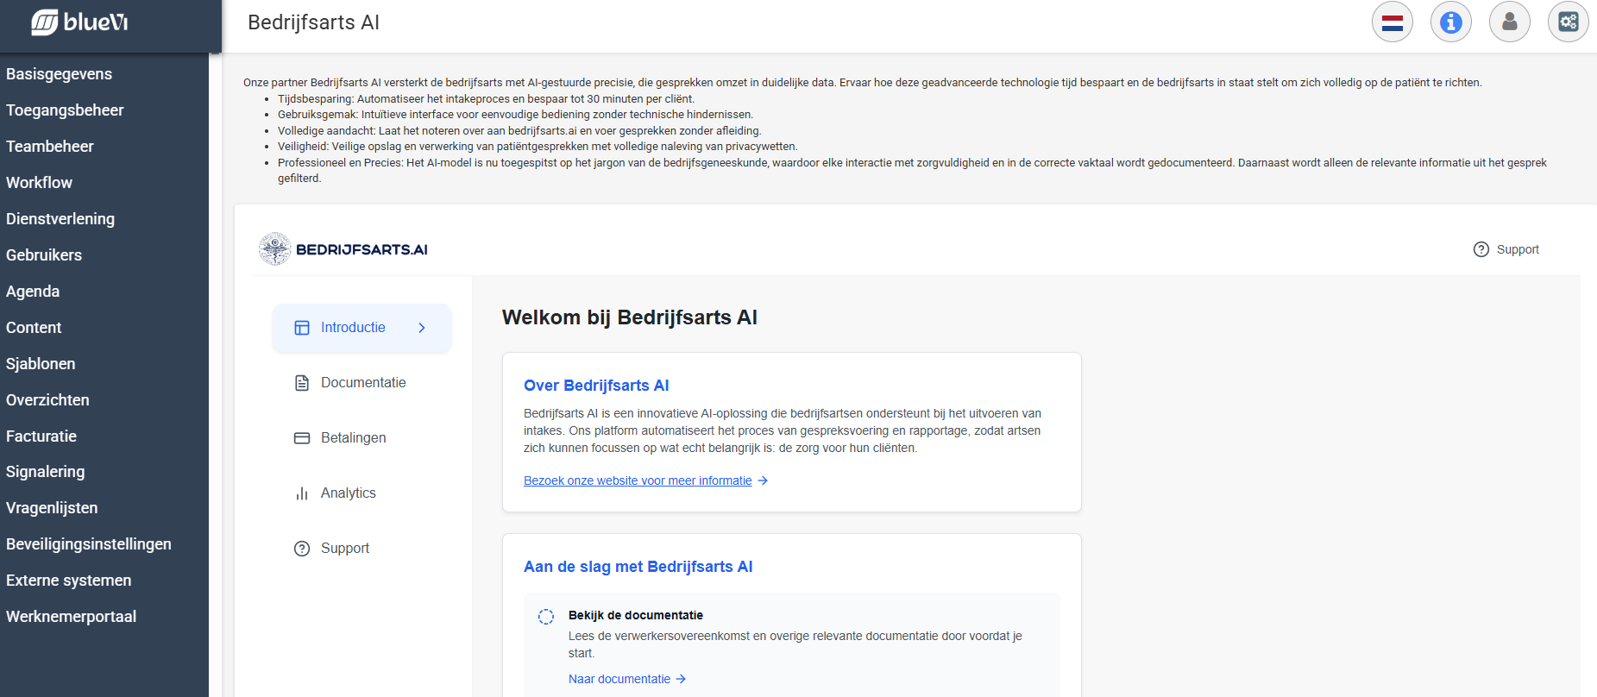Click the 'Tijdsbesparing' bullet text
1597x697 pixels.
pos(486,99)
